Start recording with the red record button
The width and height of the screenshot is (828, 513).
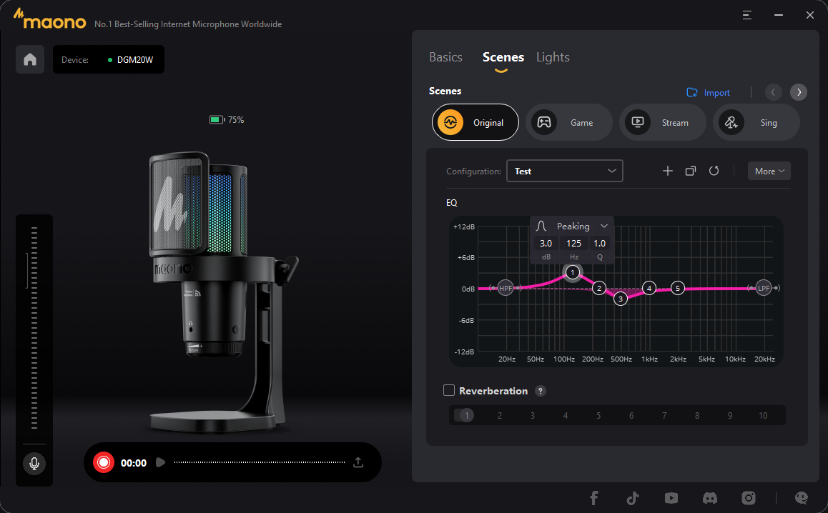[x=104, y=462]
